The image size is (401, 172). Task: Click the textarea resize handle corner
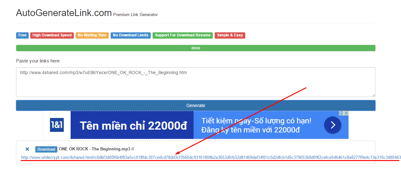tap(374, 95)
